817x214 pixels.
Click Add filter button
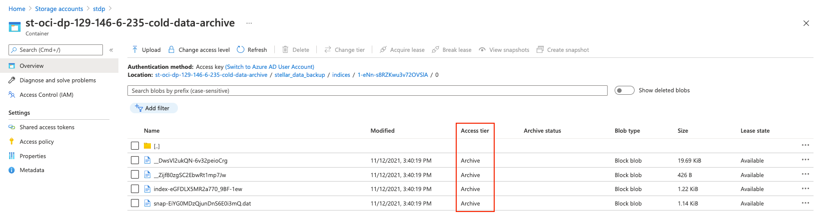pyautogui.click(x=153, y=108)
